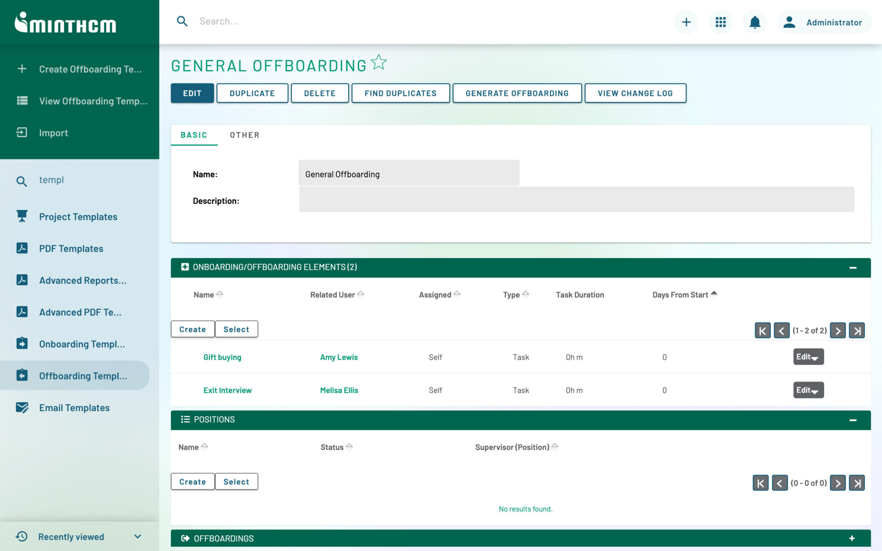Screen dimensions: 882x551
Task: Click the quick-create plus icon
Action: pos(686,22)
